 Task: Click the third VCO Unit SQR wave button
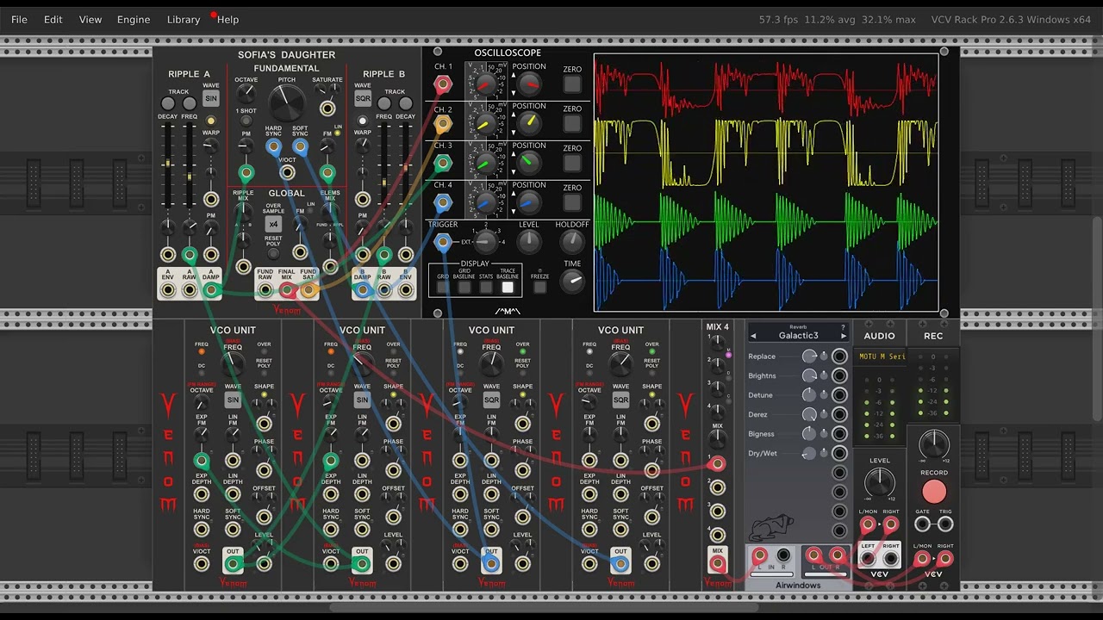click(491, 400)
